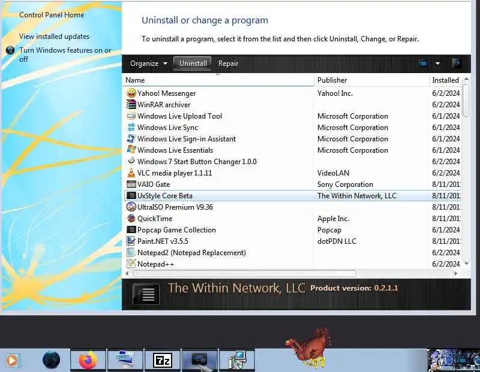This screenshot has height=372, width=480.
Task: Click the Uninstall button
Action: point(193,63)
